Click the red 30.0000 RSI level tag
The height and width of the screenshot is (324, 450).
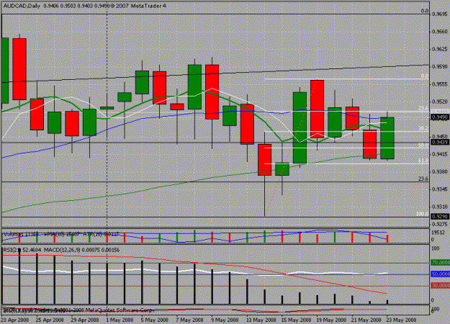tap(441, 285)
